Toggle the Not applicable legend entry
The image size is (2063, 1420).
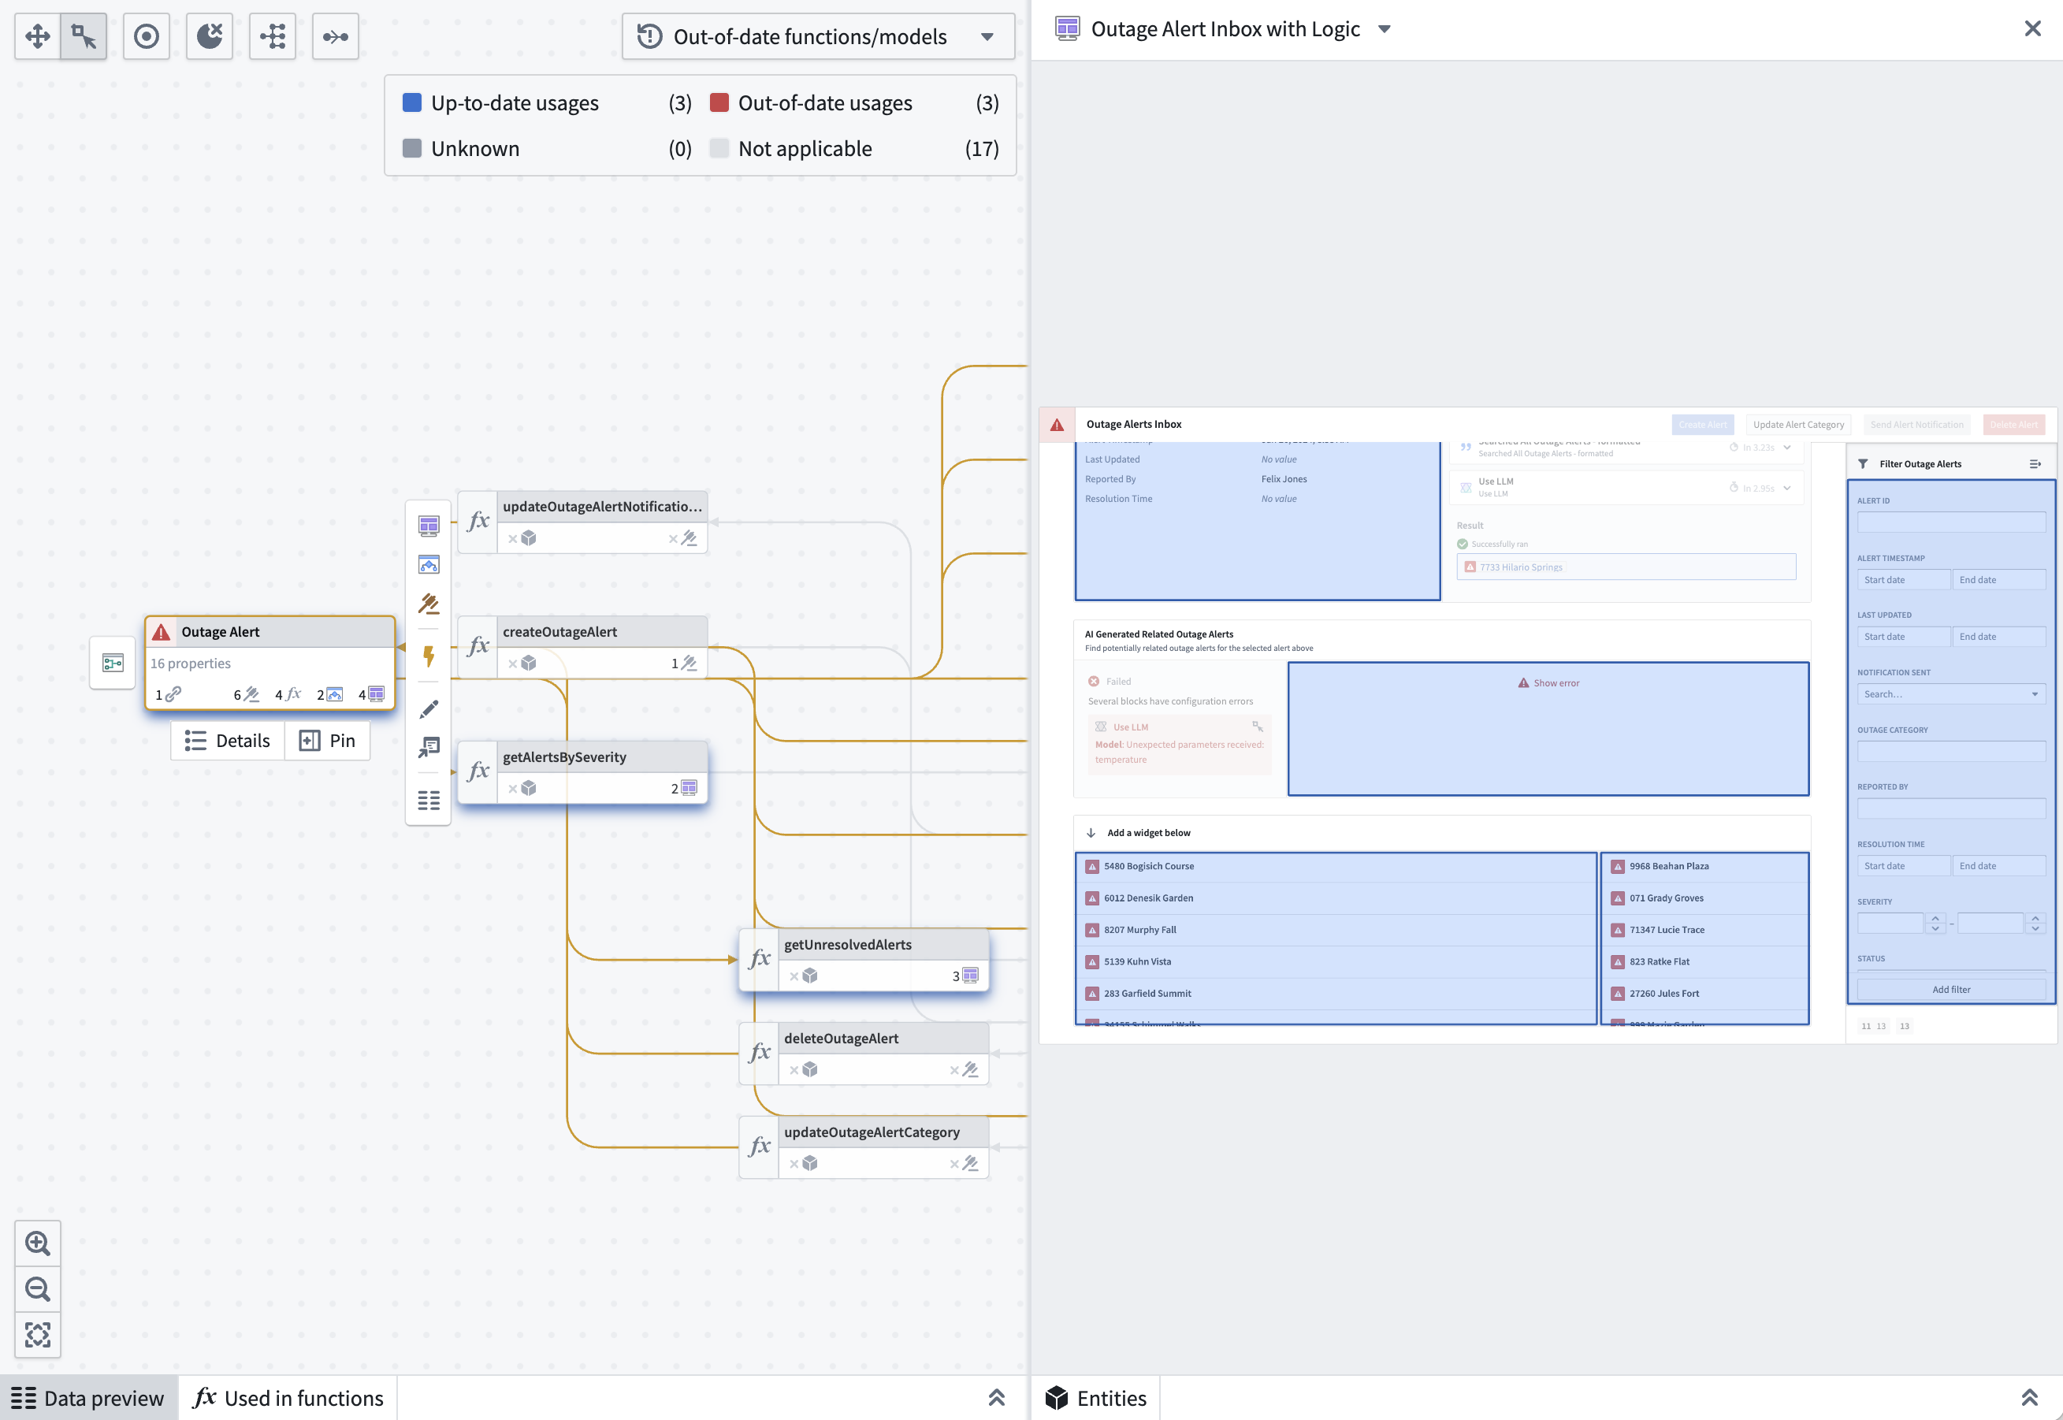click(856, 149)
